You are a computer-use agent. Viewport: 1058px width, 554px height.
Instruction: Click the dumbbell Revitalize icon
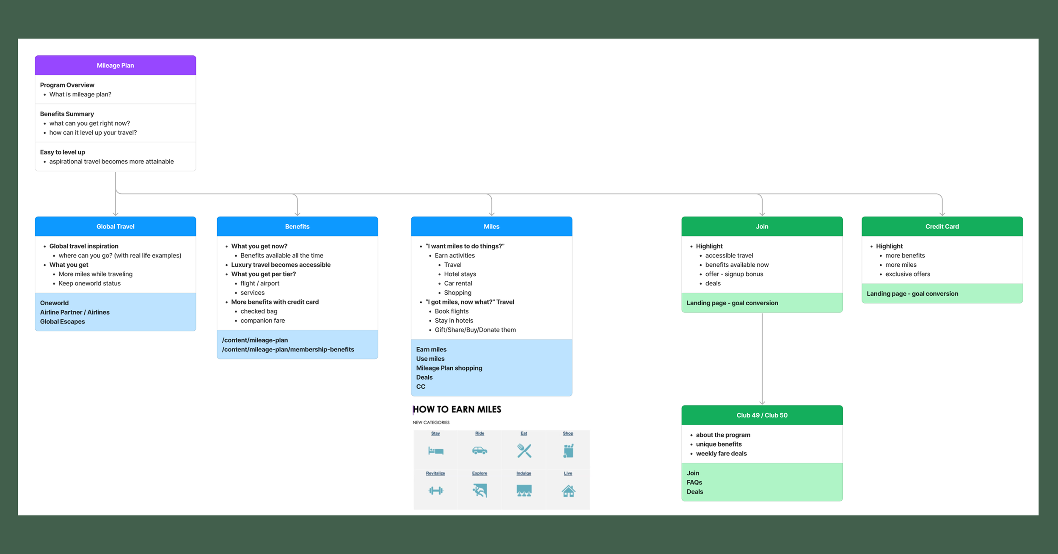point(435,491)
